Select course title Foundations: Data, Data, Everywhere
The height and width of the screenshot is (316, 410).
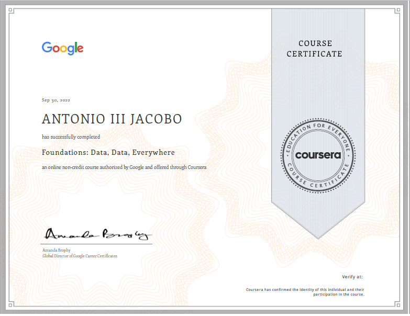point(108,153)
